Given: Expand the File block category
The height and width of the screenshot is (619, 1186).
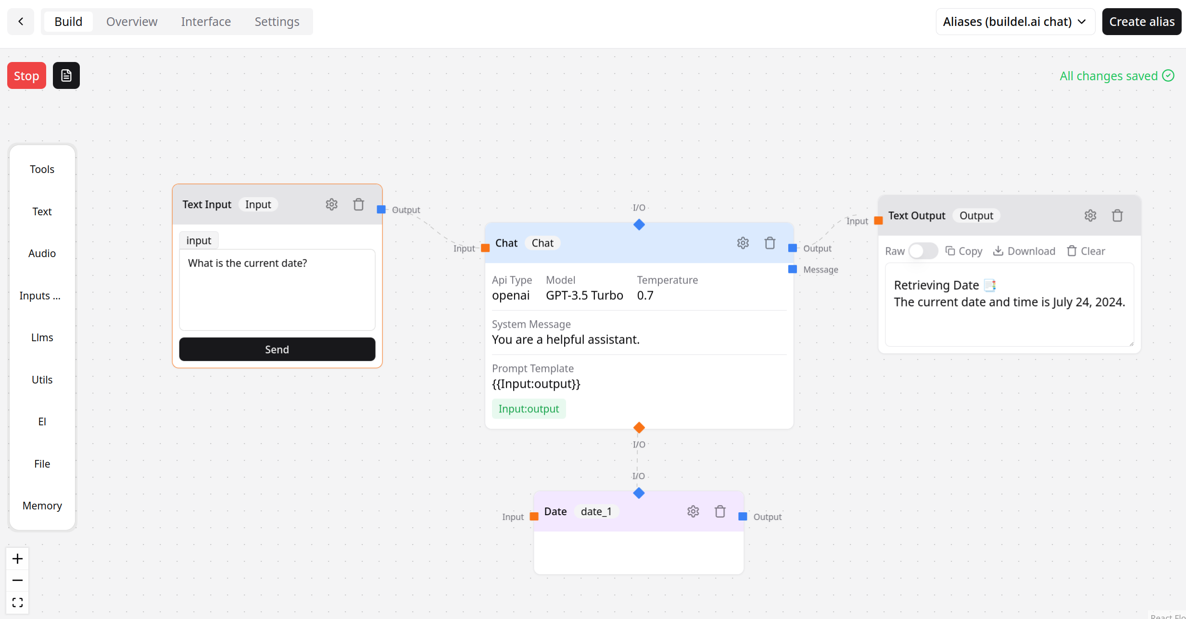Looking at the screenshot, I should 42,464.
